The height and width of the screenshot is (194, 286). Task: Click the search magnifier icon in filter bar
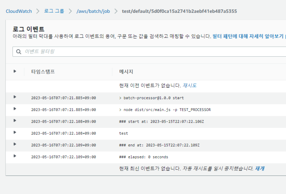(x=19, y=52)
